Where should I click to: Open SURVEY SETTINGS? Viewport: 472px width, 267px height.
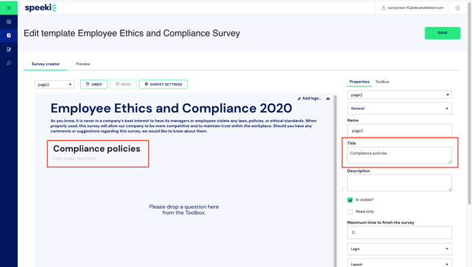tap(163, 84)
